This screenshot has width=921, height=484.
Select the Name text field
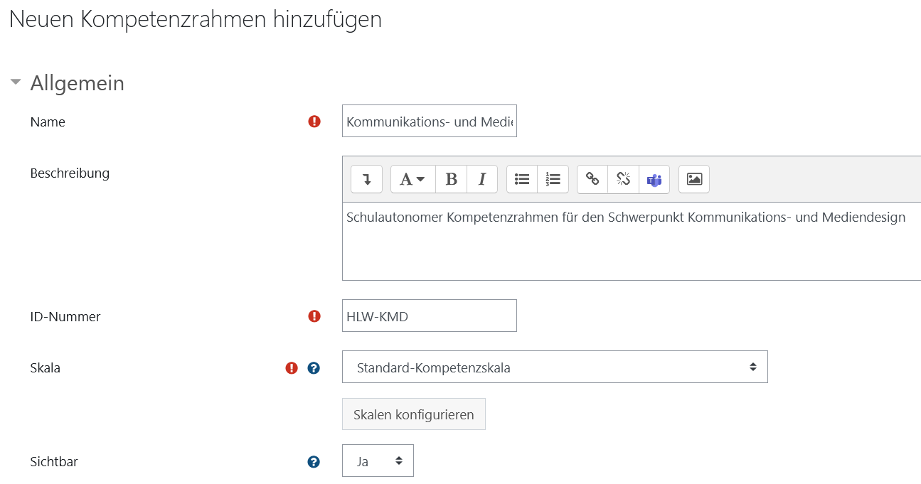coord(429,121)
